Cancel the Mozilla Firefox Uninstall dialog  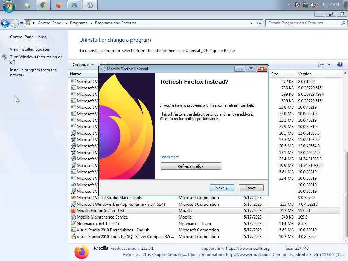(x=251, y=188)
